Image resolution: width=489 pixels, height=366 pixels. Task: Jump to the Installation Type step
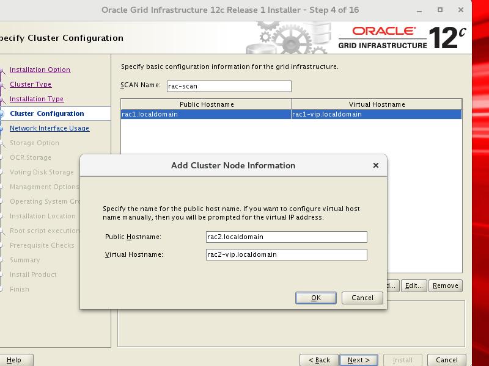(37, 99)
